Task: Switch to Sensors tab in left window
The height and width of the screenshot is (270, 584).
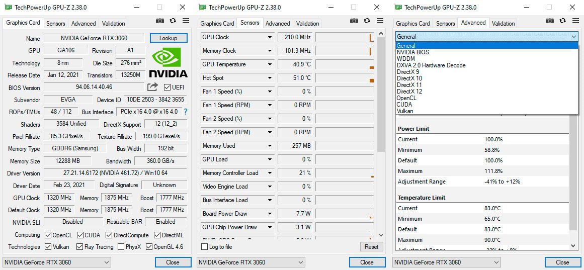Action: 56,24
